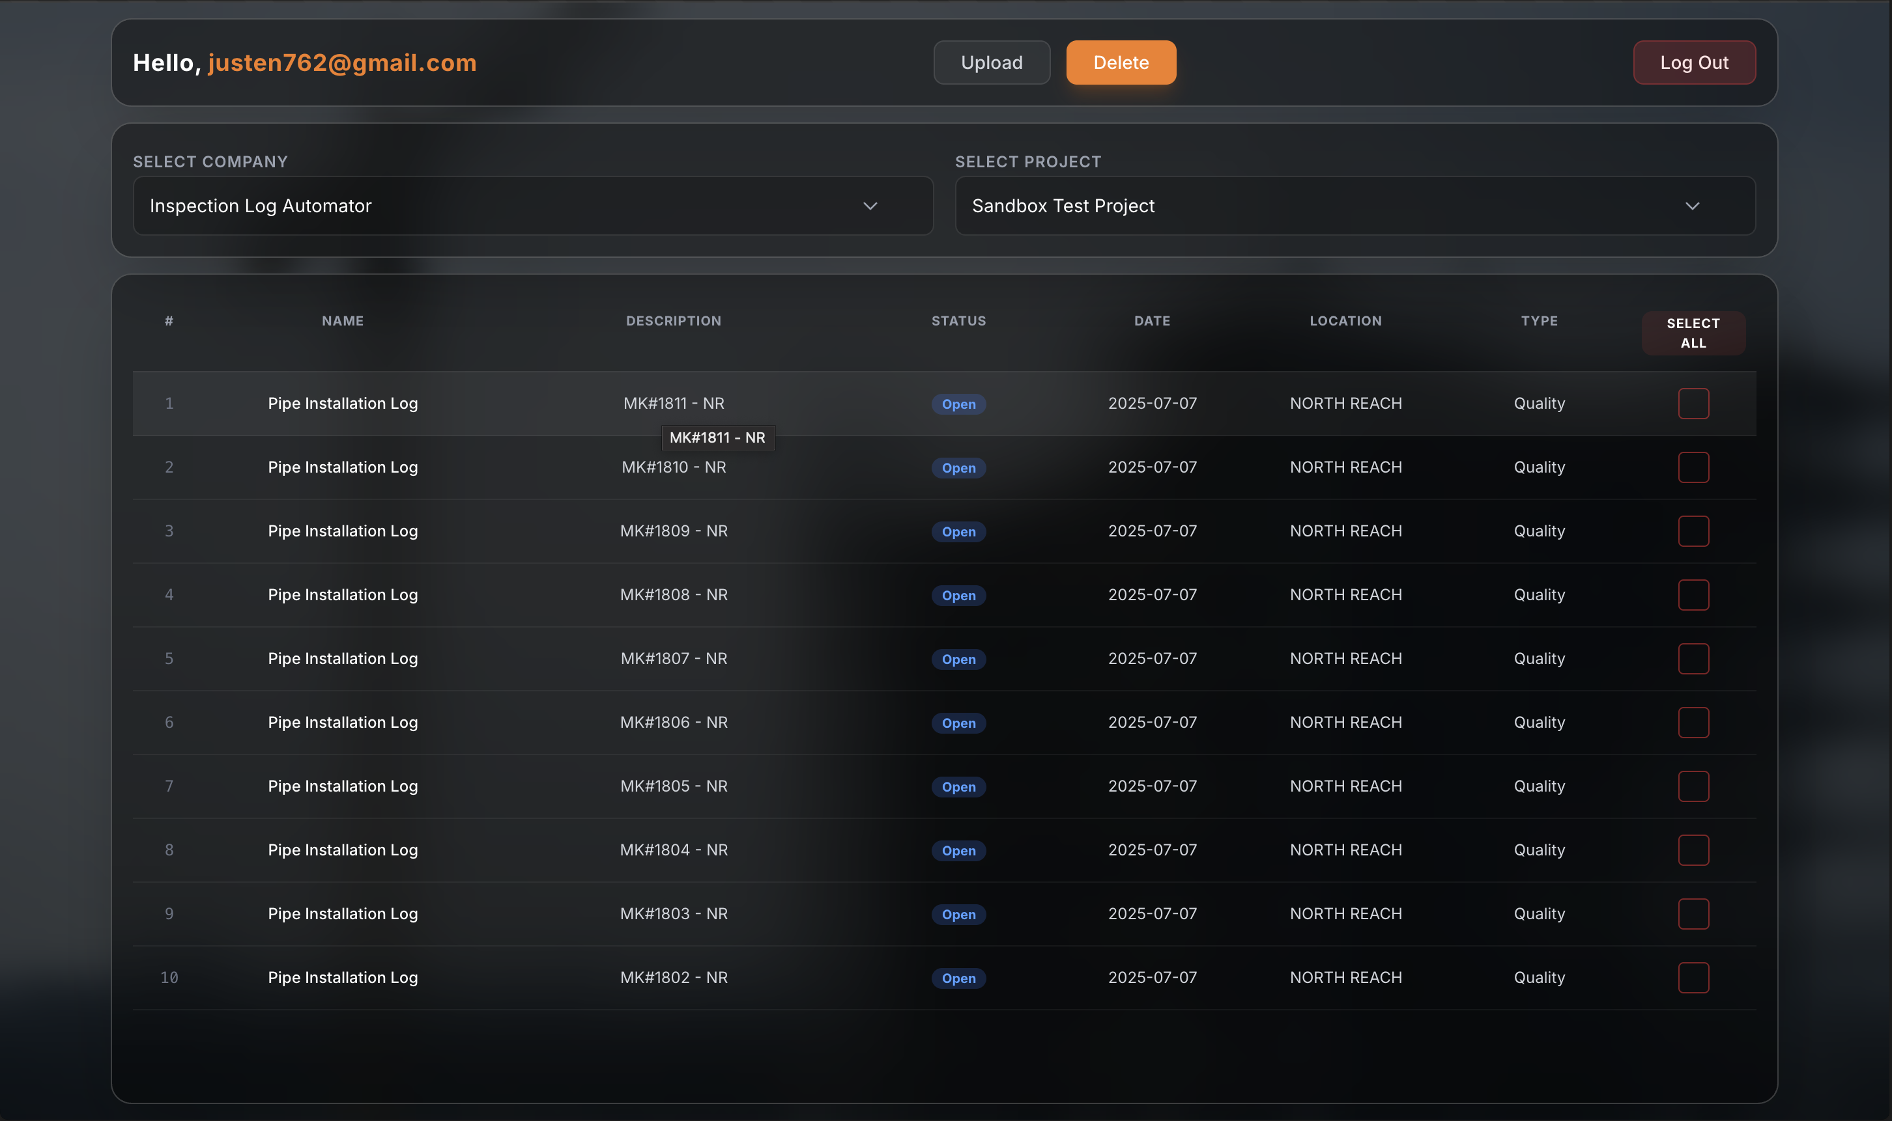
Task: Click the STATUS column header
Action: [958, 321]
